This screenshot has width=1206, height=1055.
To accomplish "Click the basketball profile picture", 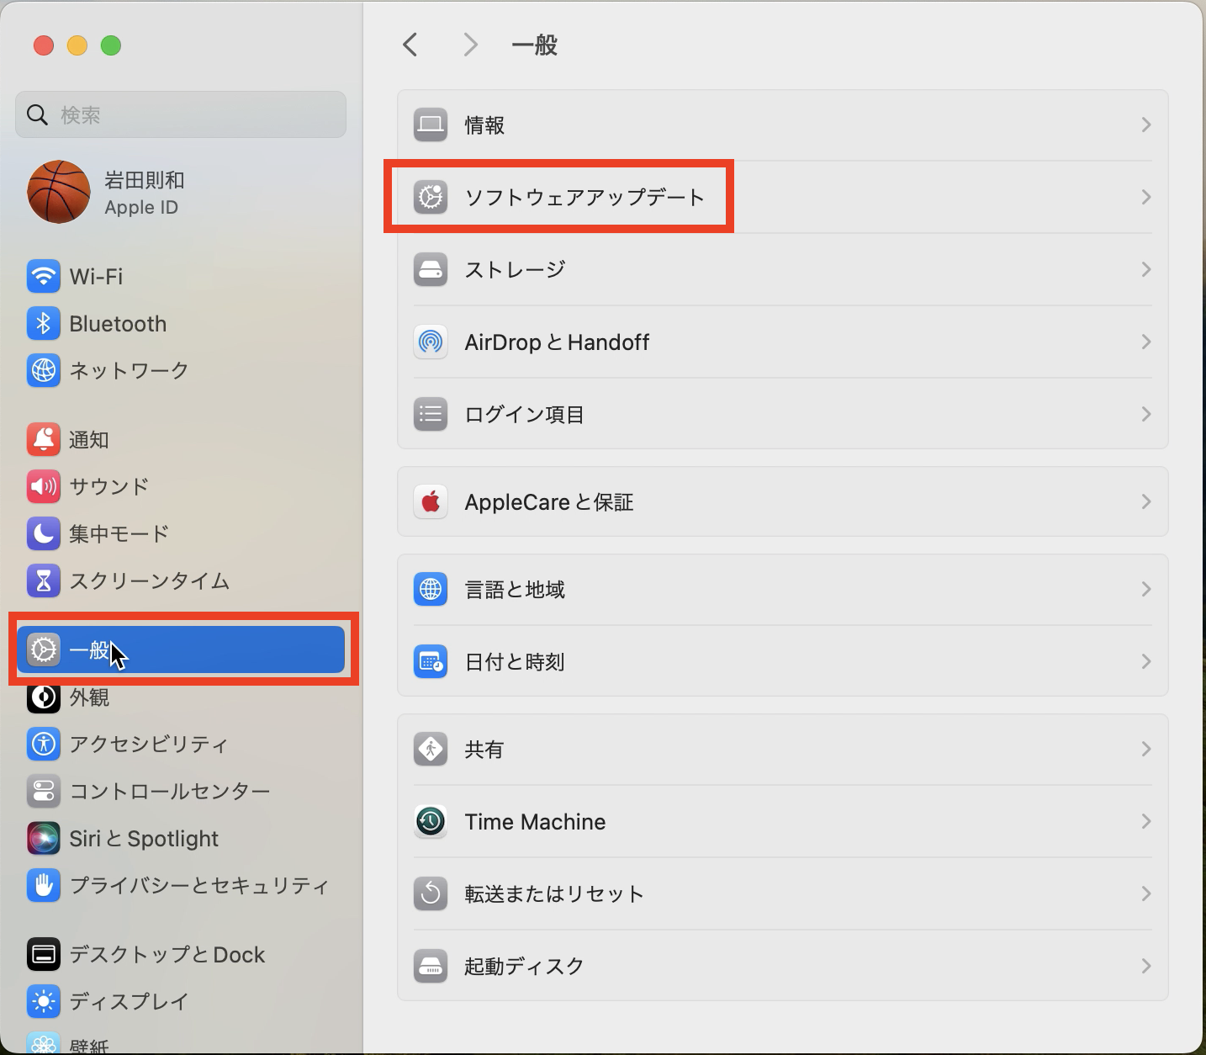I will tap(59, 192).
